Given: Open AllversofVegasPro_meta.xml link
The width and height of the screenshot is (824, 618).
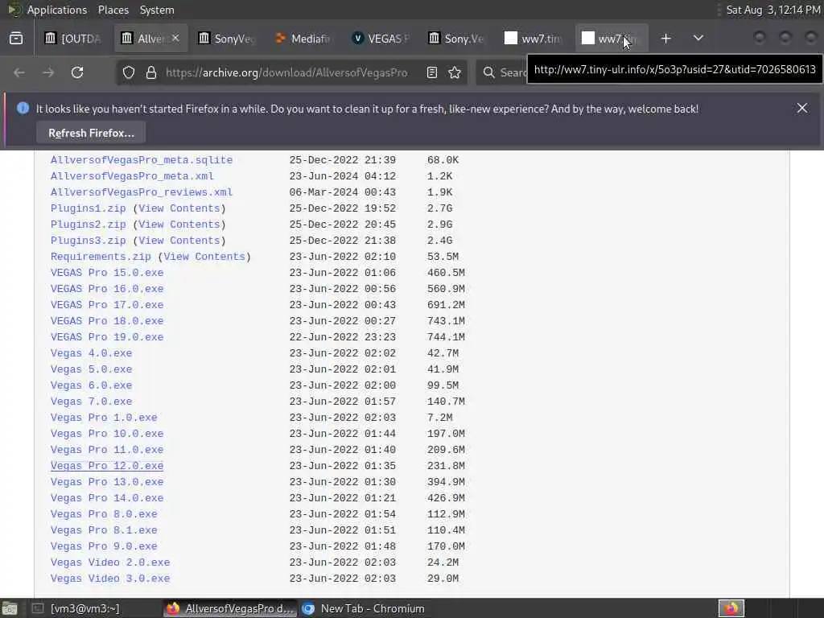Looking at the screenshot, I should (x=132, y=176).
